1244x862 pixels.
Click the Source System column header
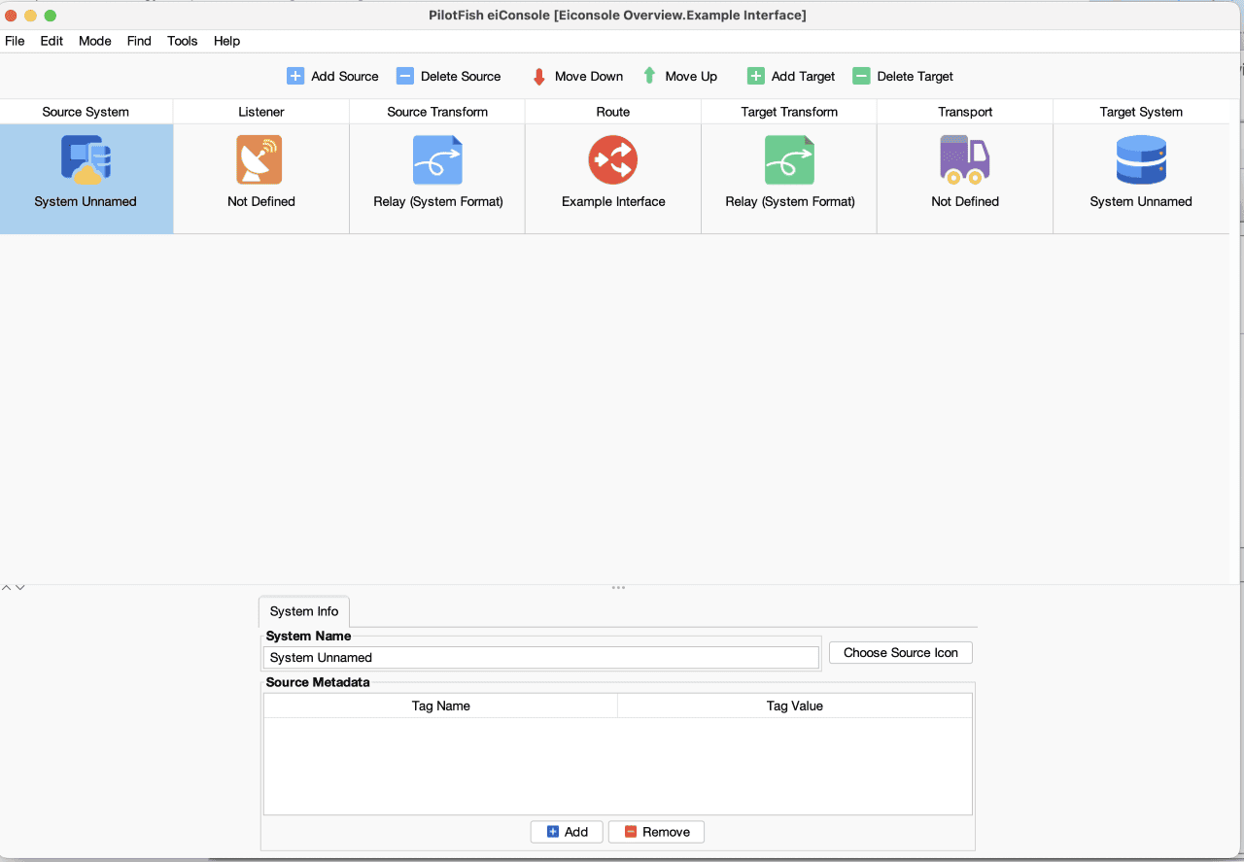coord(86,112)
